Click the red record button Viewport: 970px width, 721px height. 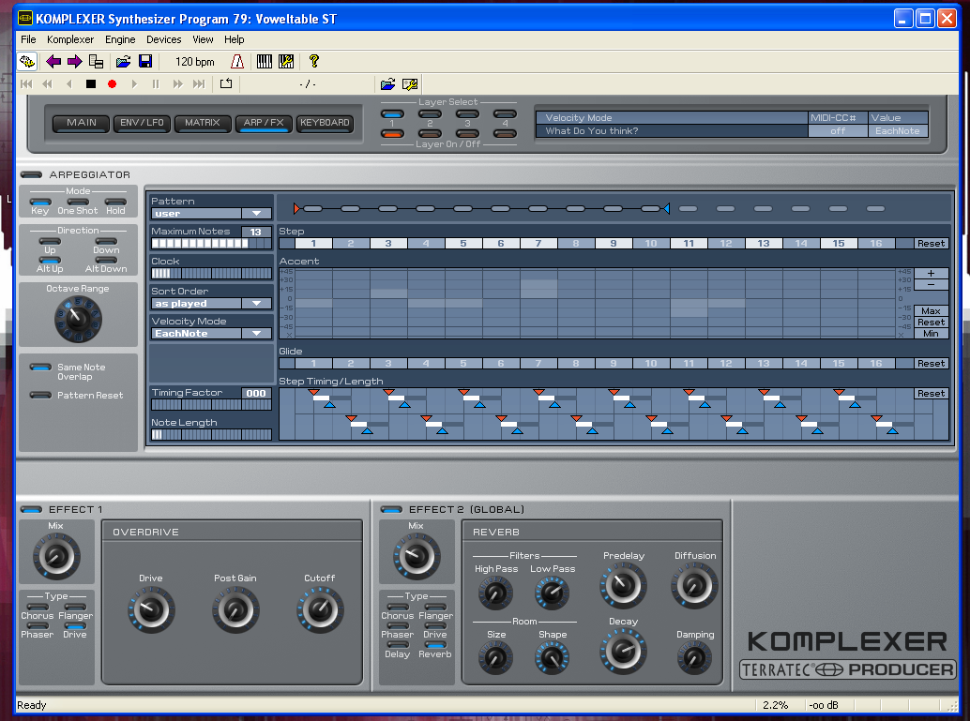point(112,84)
